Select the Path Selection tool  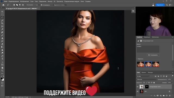point(2,62)
